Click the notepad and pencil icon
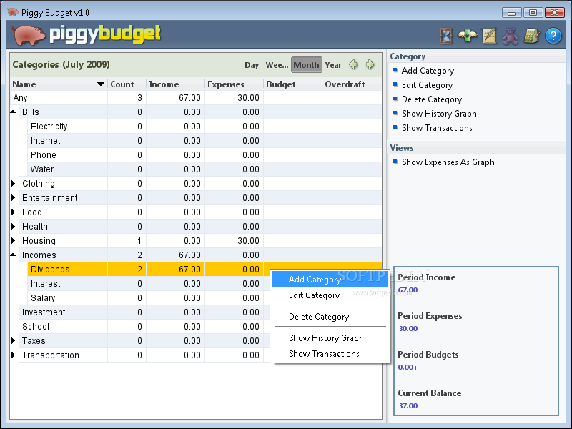Image resolution: width=572 pixels, height=429 pixels. (x=489, y=36)
